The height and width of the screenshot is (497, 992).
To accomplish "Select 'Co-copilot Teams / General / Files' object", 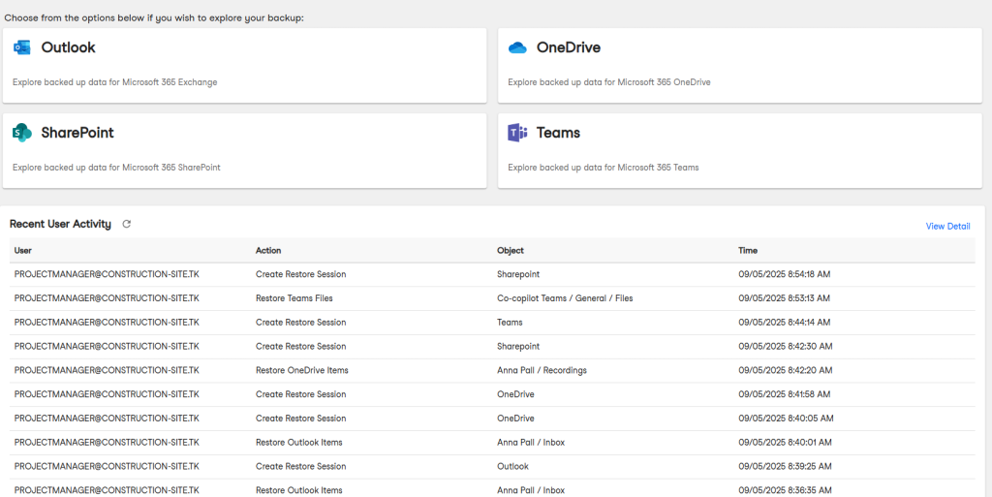I will pyautogui.click(x=565, y=298).
